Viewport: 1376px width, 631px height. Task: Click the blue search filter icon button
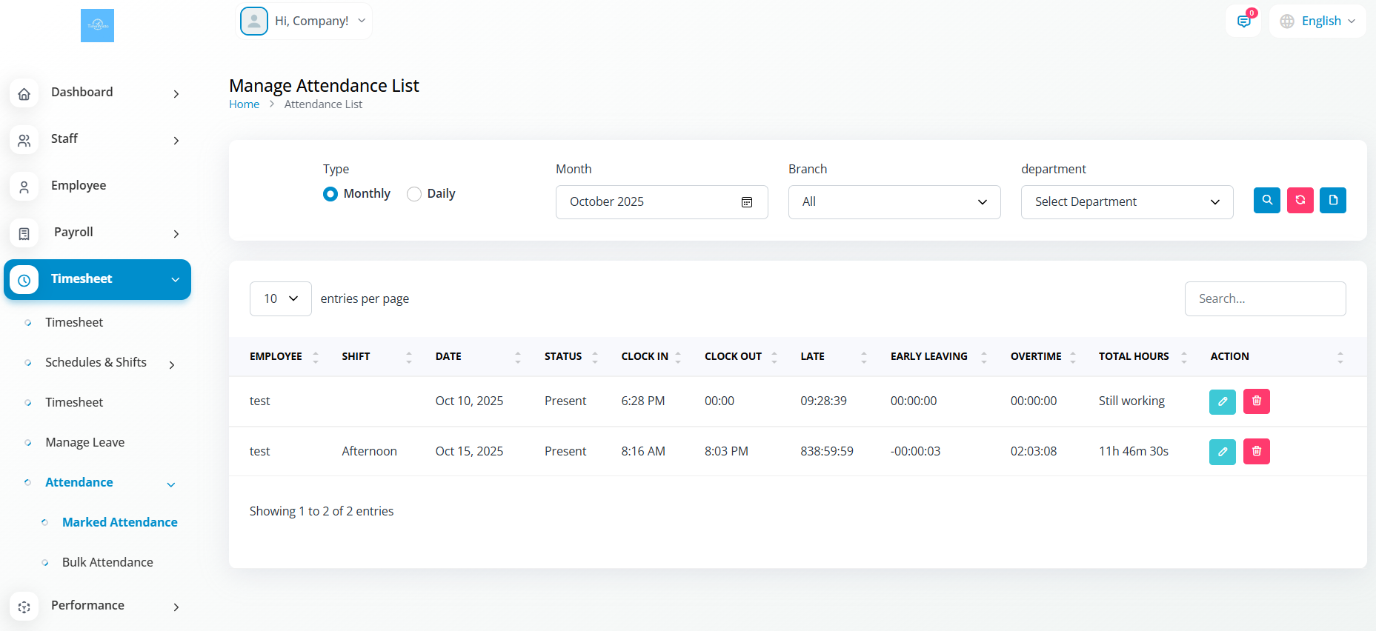[1266, 200]
